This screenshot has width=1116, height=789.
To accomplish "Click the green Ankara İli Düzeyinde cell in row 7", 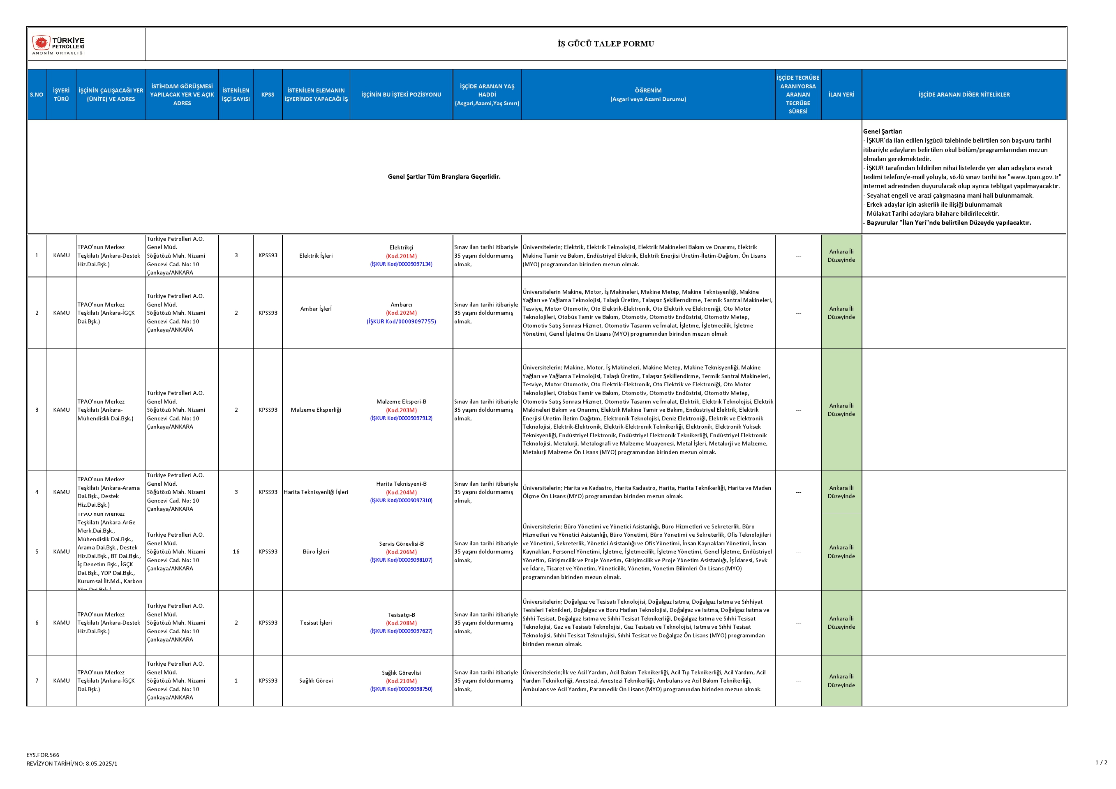I will (x=841, y=681).
